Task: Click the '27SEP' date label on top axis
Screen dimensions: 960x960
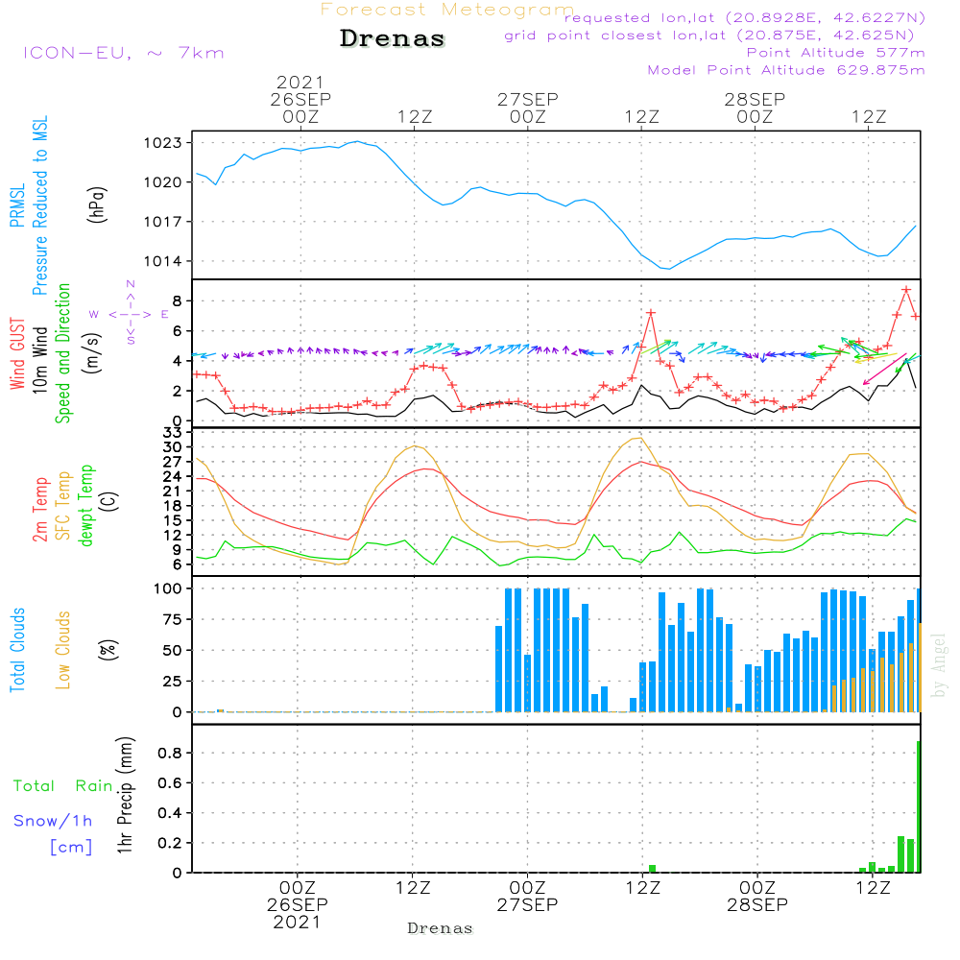Action: point(527,99)
